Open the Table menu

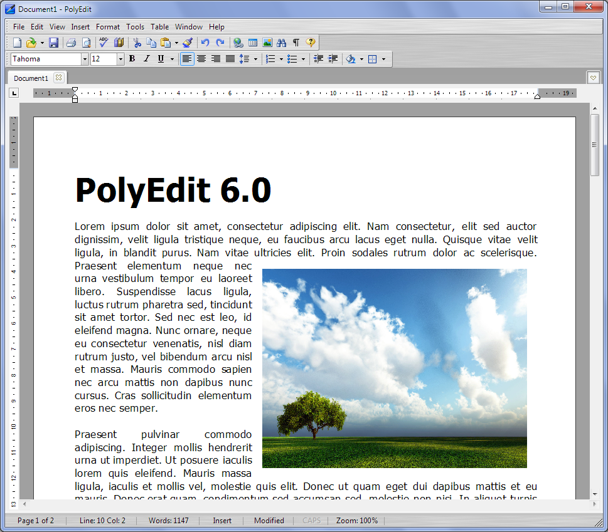click(160, 27)
